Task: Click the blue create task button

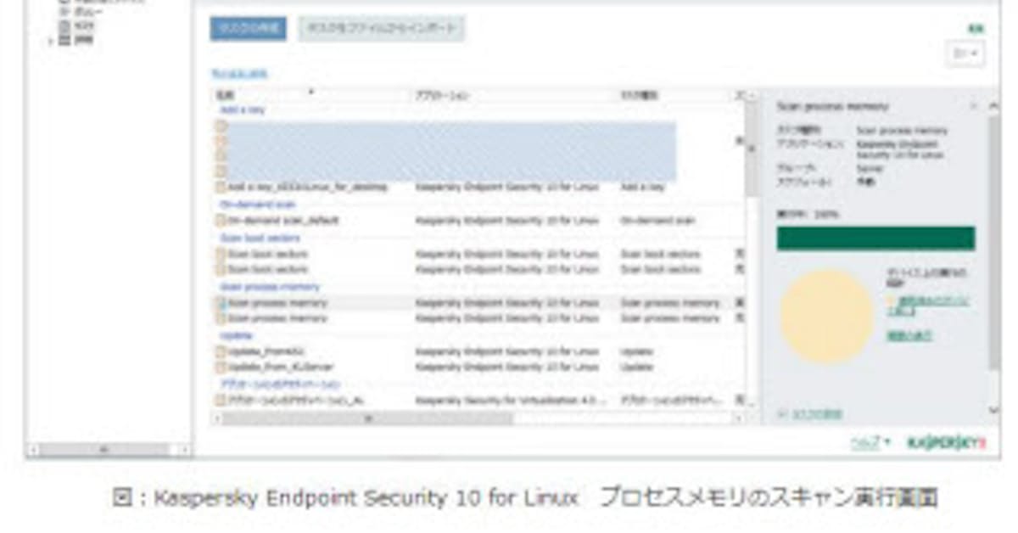Action: click(x=248, y=29)
